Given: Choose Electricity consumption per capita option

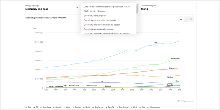Looking at the screenshot, I should (100, 20).
